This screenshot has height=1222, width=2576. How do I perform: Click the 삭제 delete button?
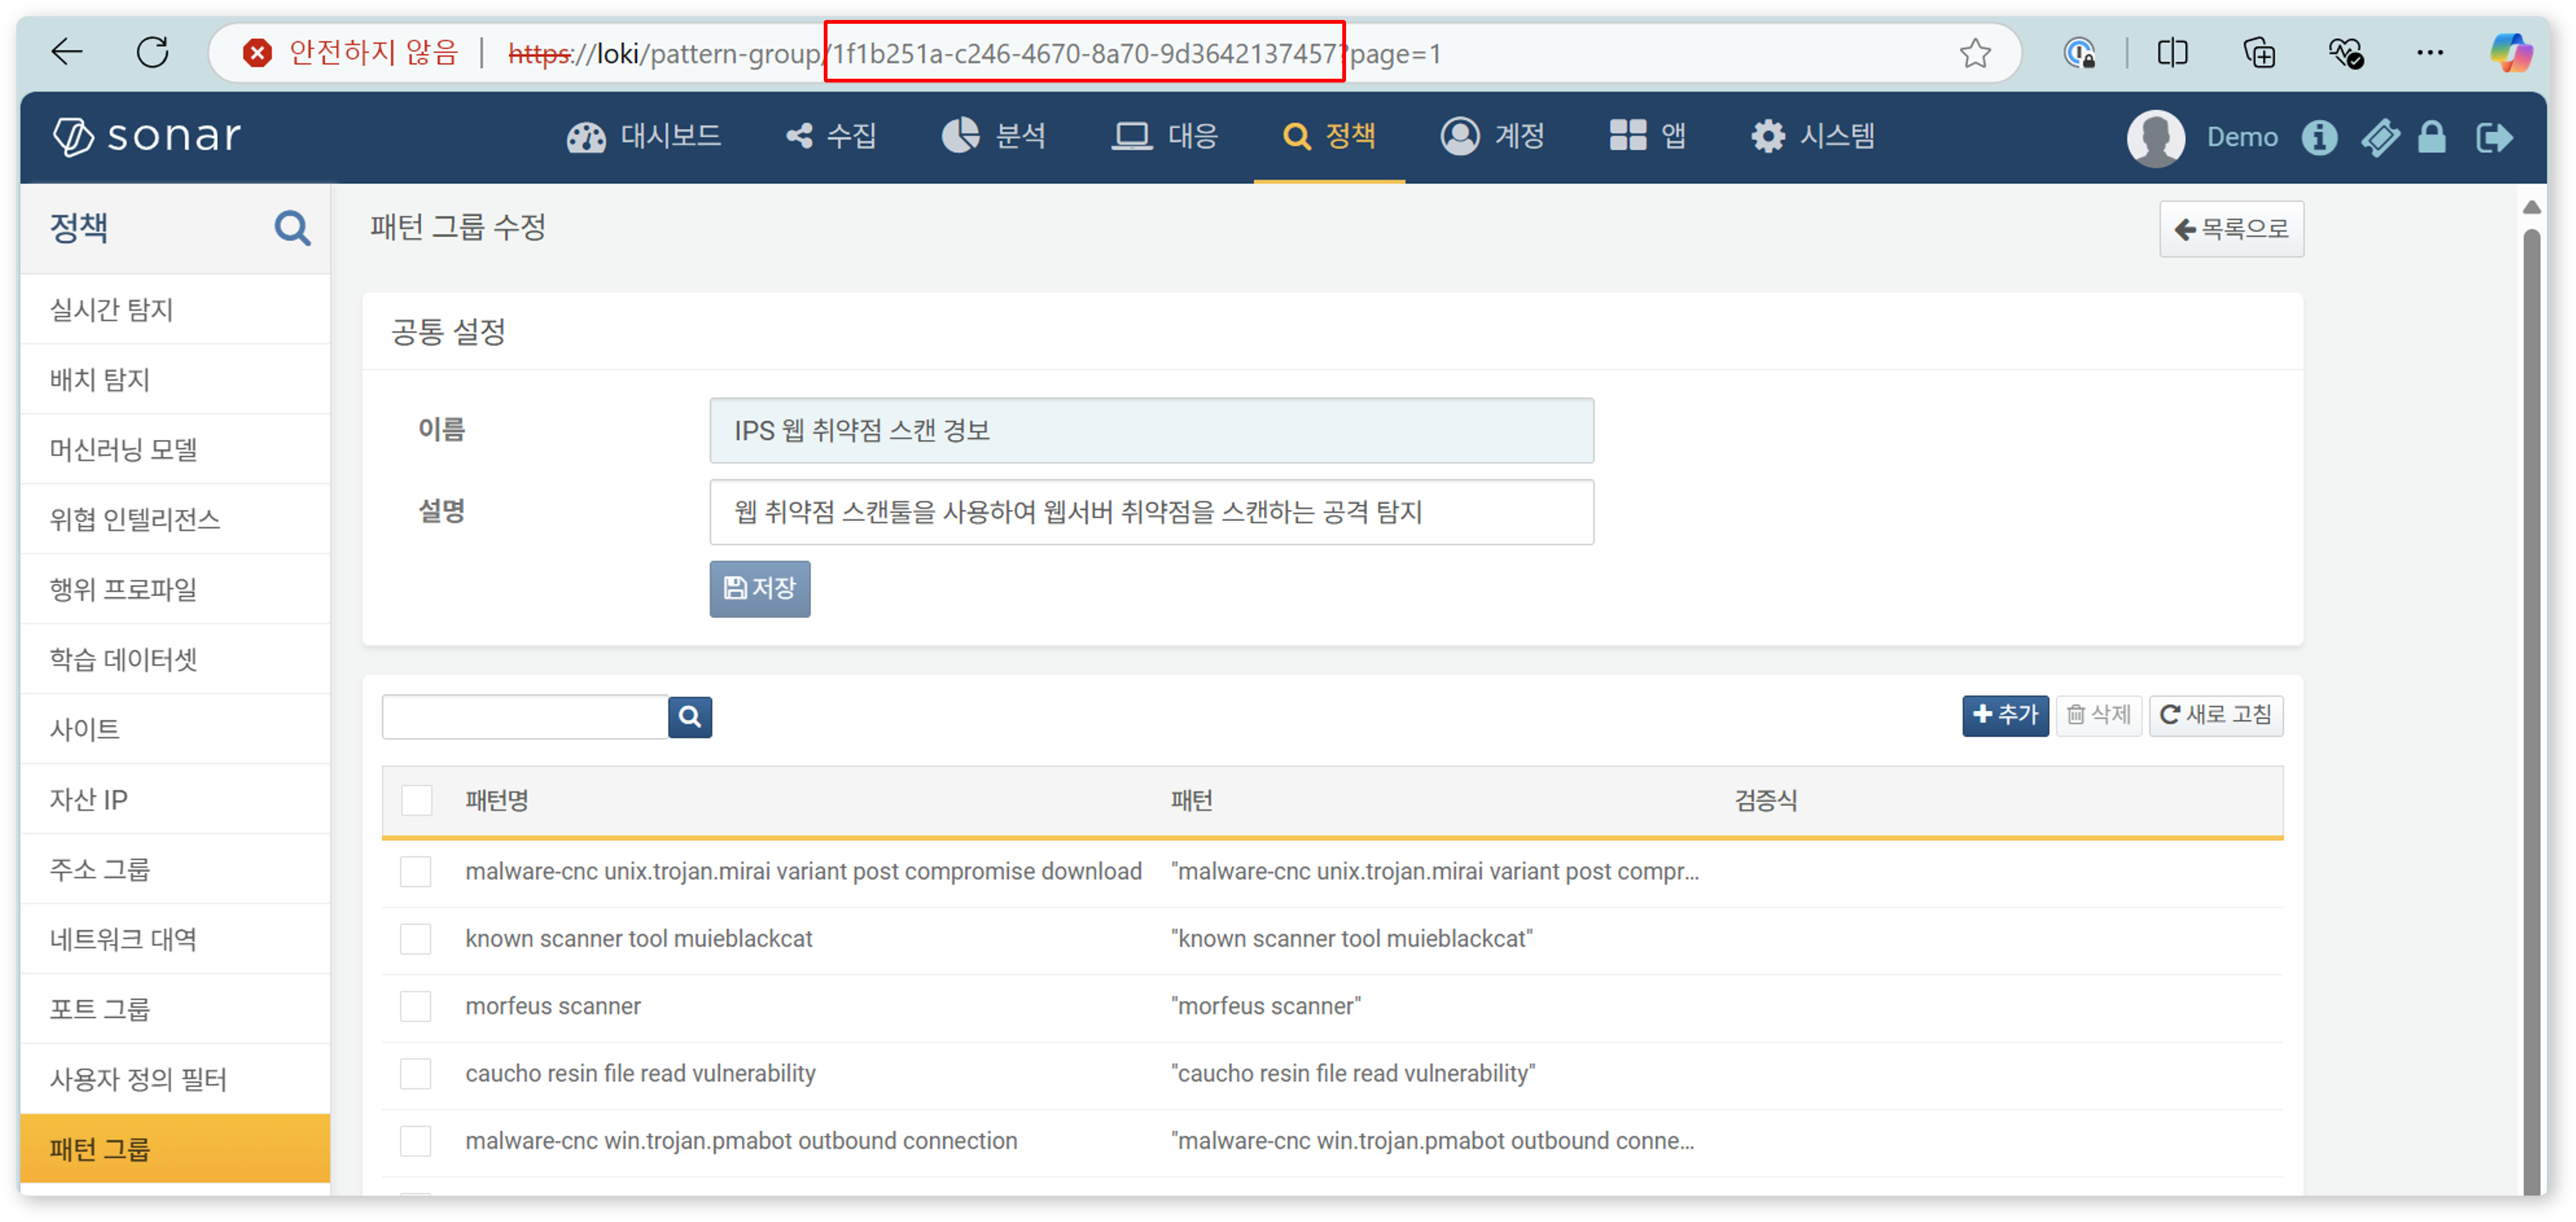(x=2098, y=716)
